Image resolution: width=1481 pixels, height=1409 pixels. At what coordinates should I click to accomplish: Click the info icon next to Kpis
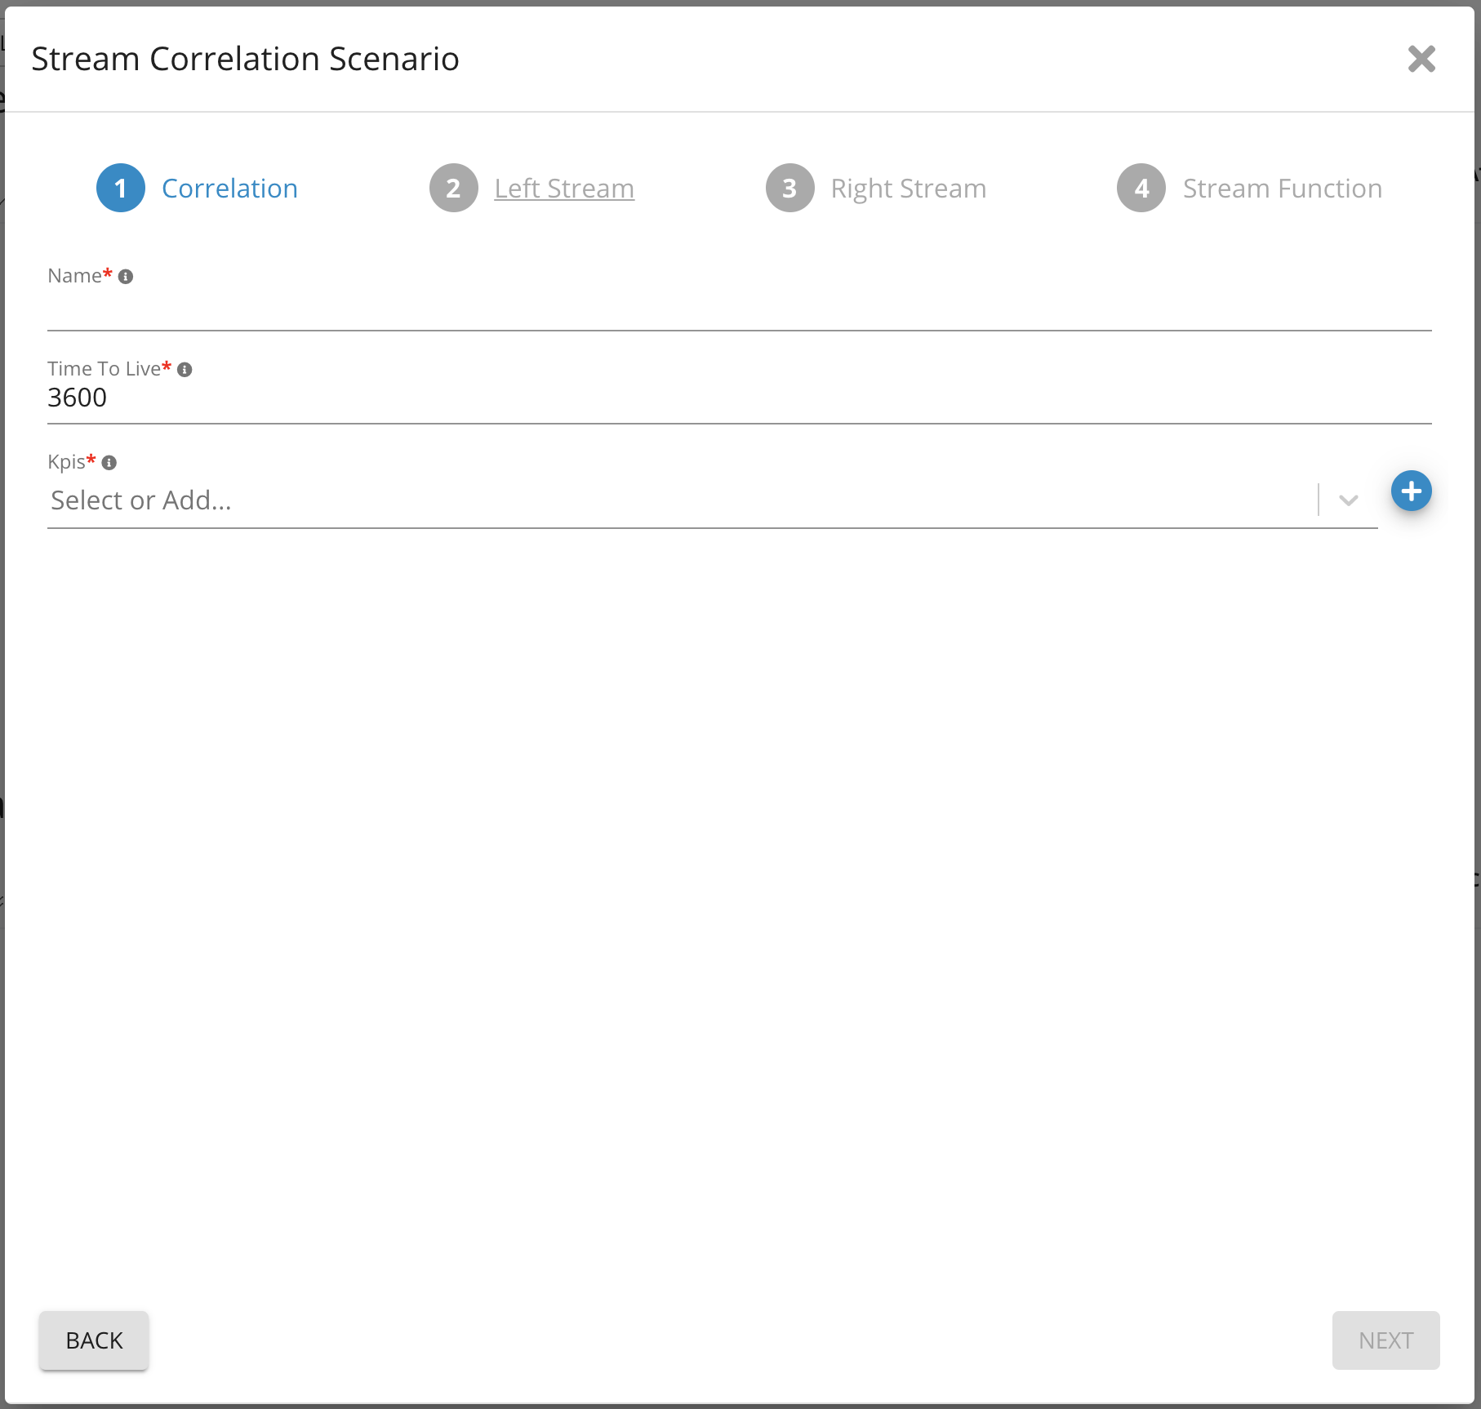[109, 463]
